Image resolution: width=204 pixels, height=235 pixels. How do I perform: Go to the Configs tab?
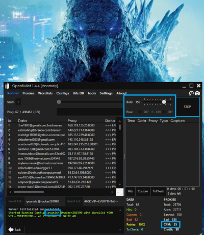(63, 93)
